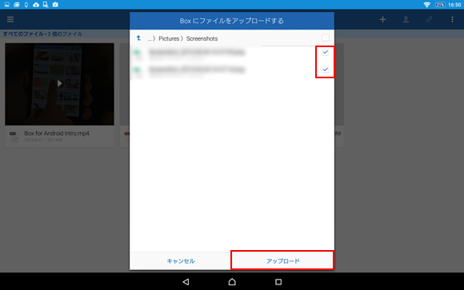Select the Box for Android Intro.mp4 file name
The height and width of the screenshot is (290, 464).
click(x=57, y=133)
